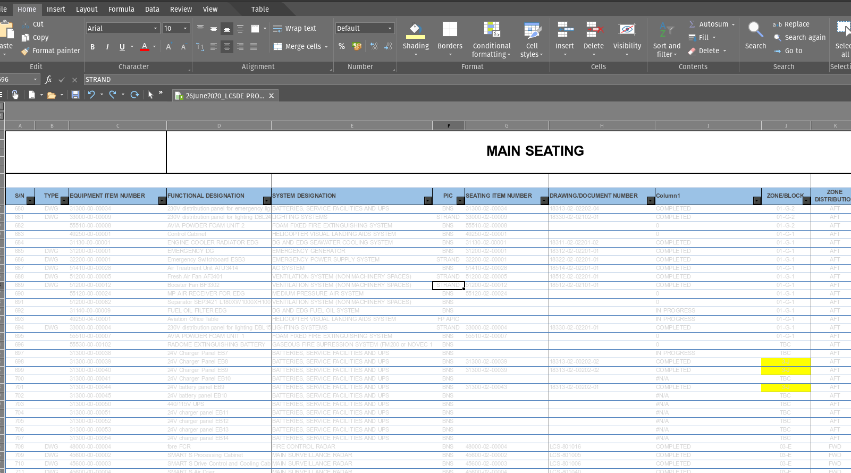Toggle Wrap text option
This screenshot has height=473, width=851.
click(x=294, y=29)
